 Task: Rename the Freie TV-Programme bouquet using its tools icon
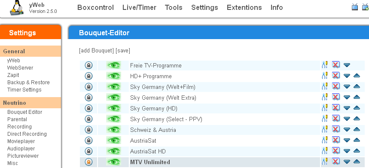tap(325, 65)
